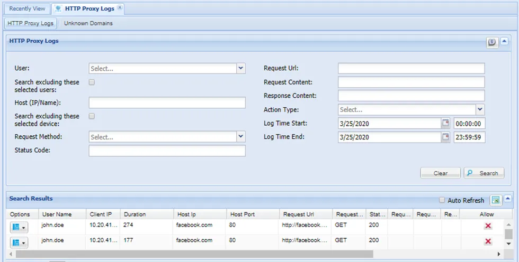Click the User select combo box field
The image size is (519, 262).
[x=163, y=68]
